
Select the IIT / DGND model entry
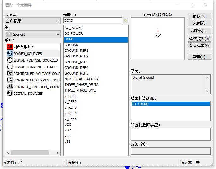click(x=171, y=104)
